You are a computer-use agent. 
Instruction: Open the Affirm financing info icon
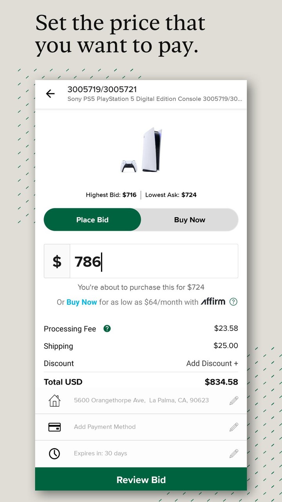tap(233, 302)
